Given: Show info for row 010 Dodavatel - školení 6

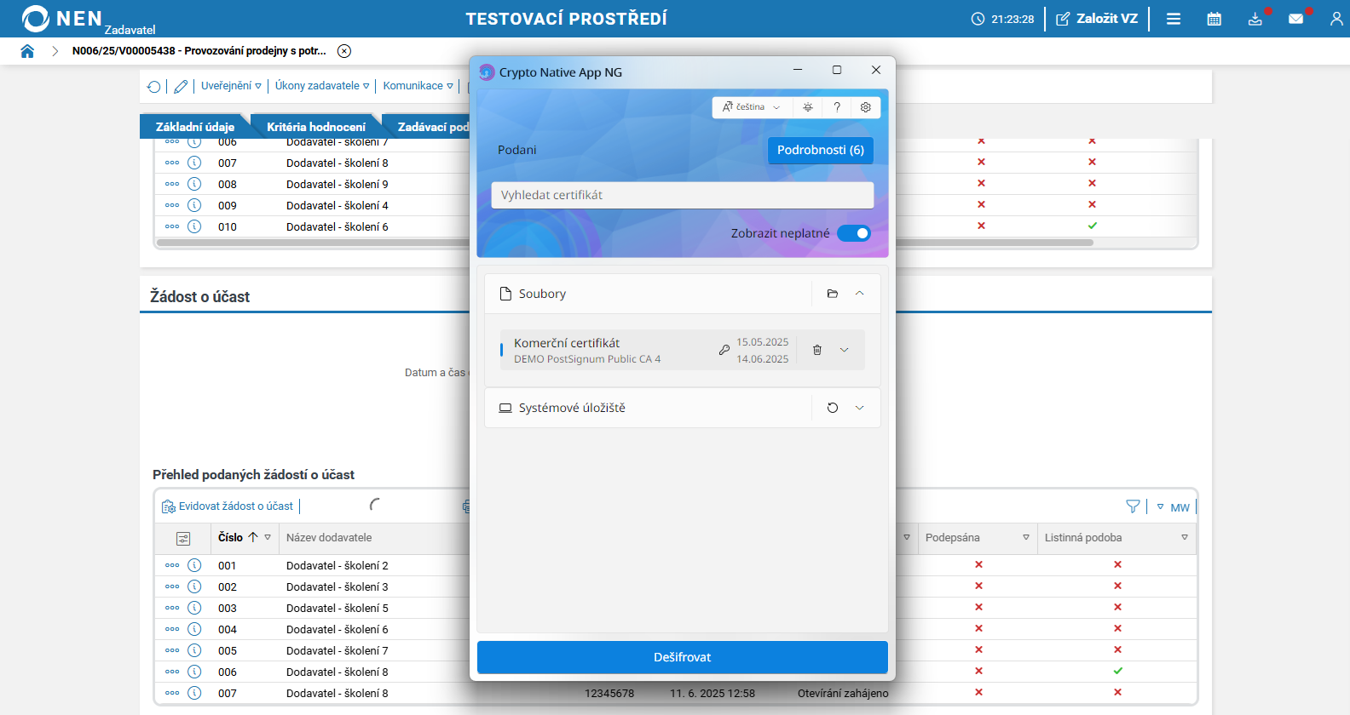Looking at the screenshot, I should pos(194,226).
